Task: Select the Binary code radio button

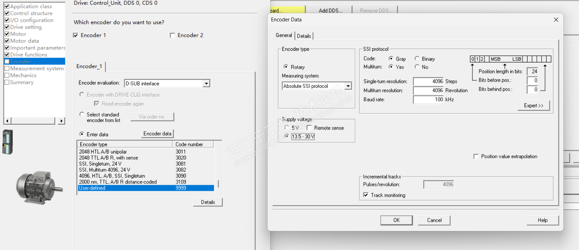Action: pyautogui.click(x=417, y=59)
